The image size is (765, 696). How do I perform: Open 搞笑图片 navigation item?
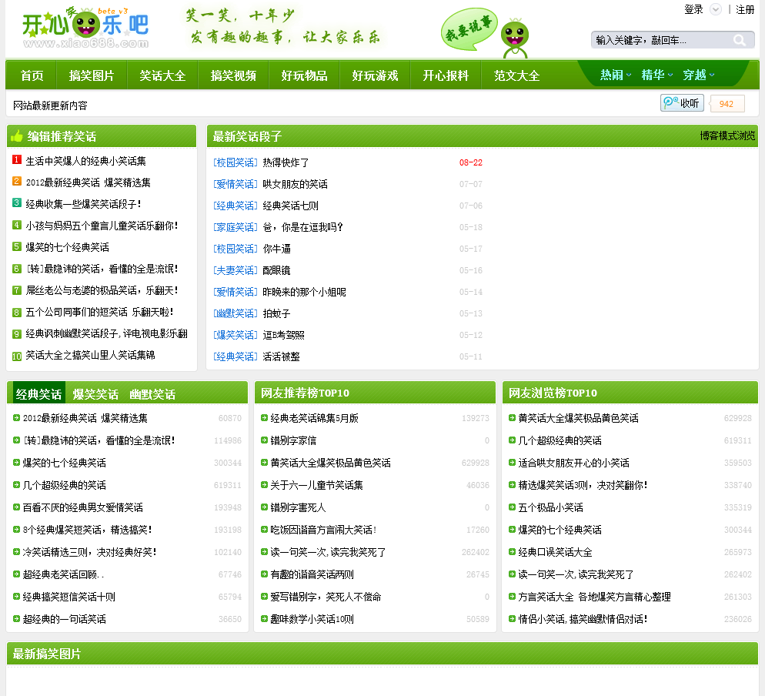click(92, 75)
